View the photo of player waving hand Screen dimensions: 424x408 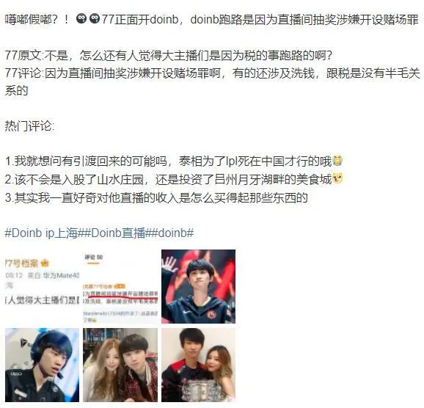(x=199, y=286)
